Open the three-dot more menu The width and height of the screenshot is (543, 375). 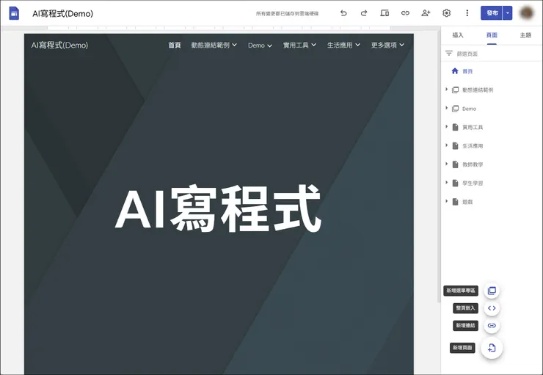click(467, 13)
